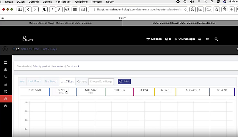Increase text size with large A
This screenshot has width=238, height=137.
point(59,10)
